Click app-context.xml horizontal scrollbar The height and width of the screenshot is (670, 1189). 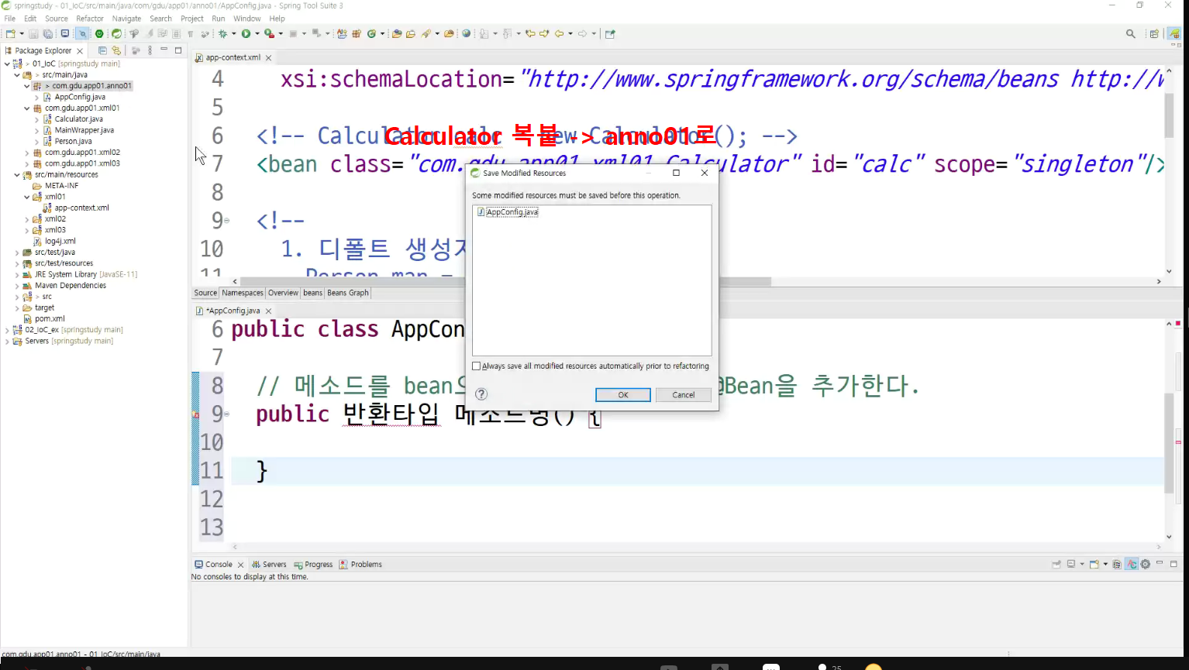coord(505,281)
